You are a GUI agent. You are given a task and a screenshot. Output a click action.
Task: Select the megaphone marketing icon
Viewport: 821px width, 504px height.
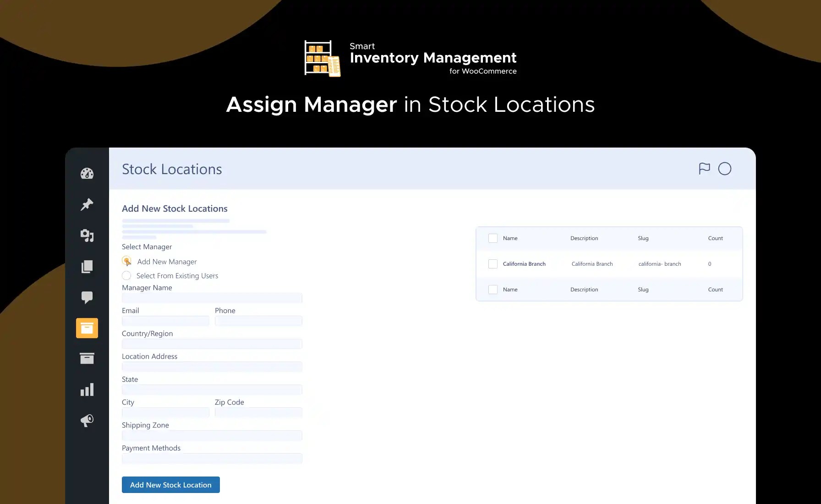tap(87, 421)
